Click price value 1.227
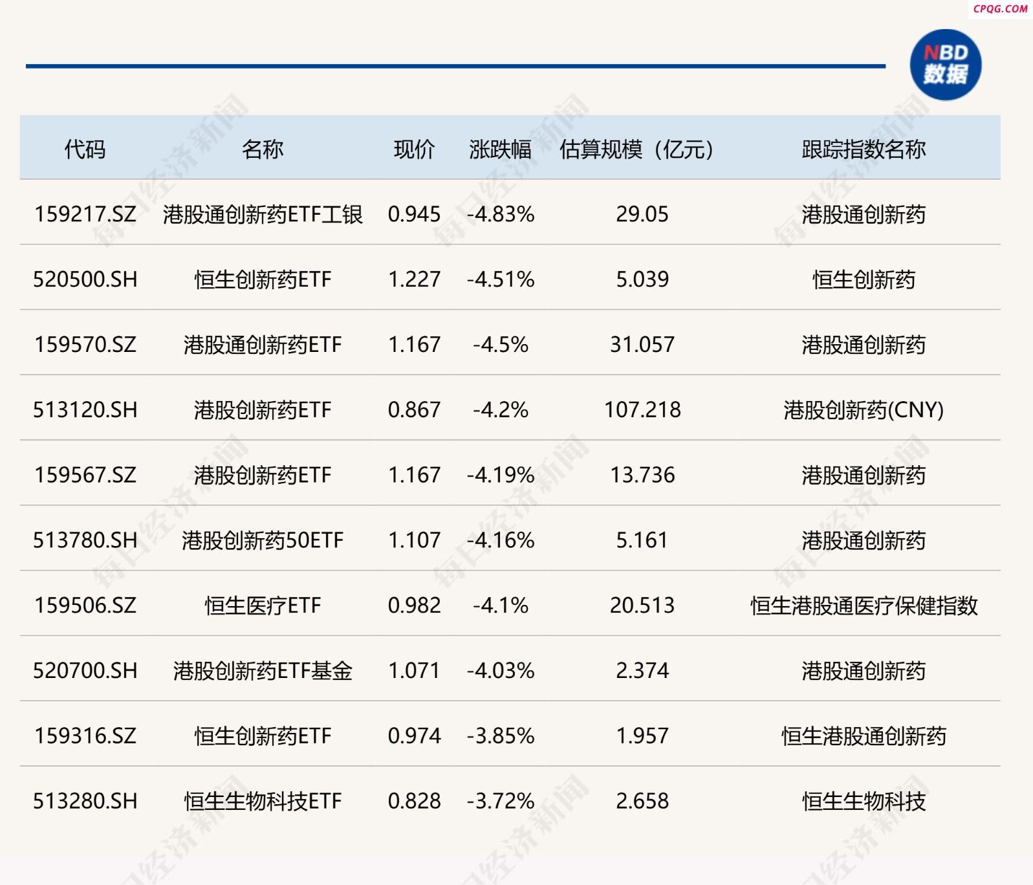The width and height of the screenshot is (1033, 885). click(414, 279)
